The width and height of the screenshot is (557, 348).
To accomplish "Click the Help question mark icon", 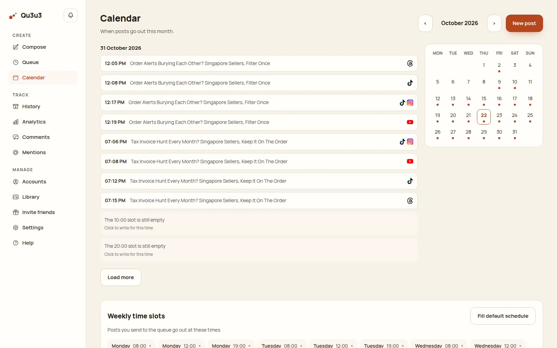I will click(x=16, y=243).
